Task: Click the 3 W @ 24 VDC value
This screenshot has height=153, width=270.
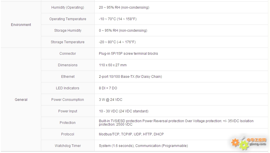Action: click(110, 99)
